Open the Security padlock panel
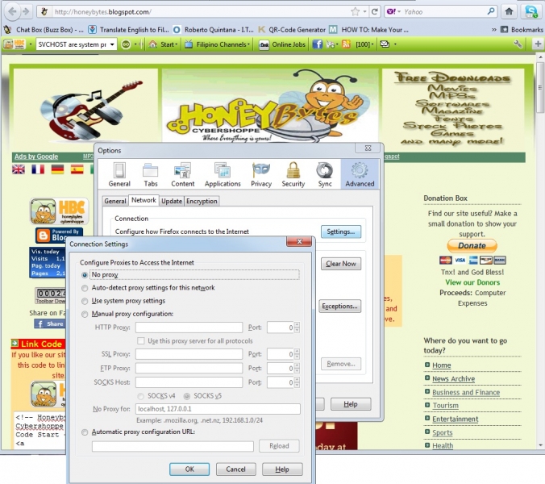This screenshot has height=484, width=545. pyautogui.click(x=293, y=173)
